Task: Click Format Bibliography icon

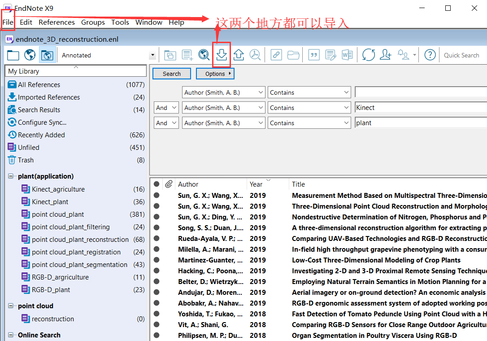Action: 330,55
